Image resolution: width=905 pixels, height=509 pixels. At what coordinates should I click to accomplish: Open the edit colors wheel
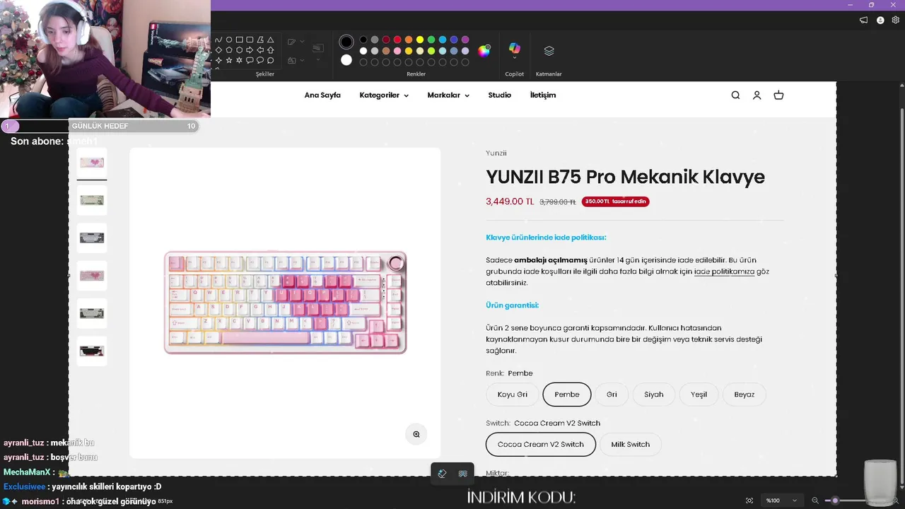pos(484,51)
